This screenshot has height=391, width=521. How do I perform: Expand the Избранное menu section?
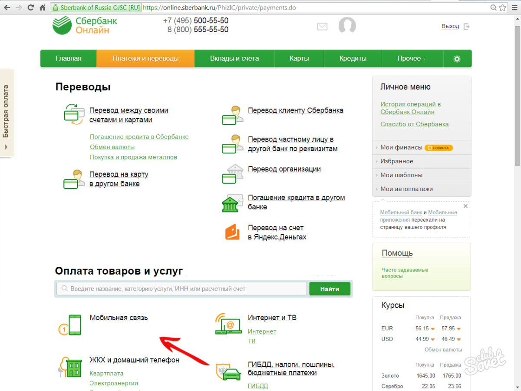(396, 161)
